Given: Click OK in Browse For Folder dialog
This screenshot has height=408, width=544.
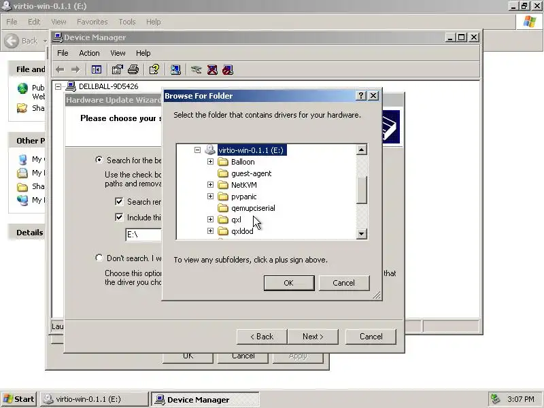Looking at the screenshot, I should (289, 283).
